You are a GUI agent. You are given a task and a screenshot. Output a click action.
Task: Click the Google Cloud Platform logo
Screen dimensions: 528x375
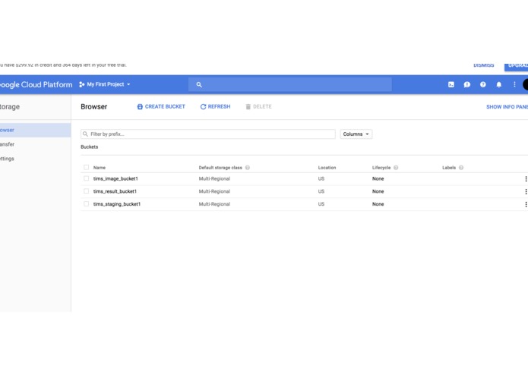click(36, 85)
